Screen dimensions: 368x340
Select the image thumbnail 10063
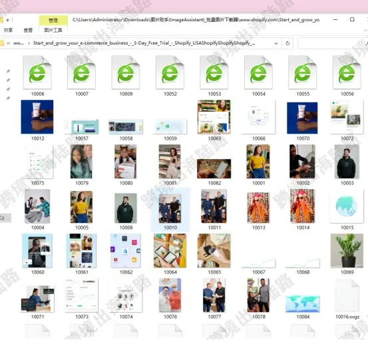tap(214, 117)
